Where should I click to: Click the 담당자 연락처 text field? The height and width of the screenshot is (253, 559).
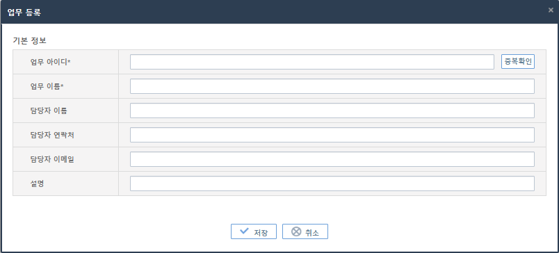click(x=332, y=135)
